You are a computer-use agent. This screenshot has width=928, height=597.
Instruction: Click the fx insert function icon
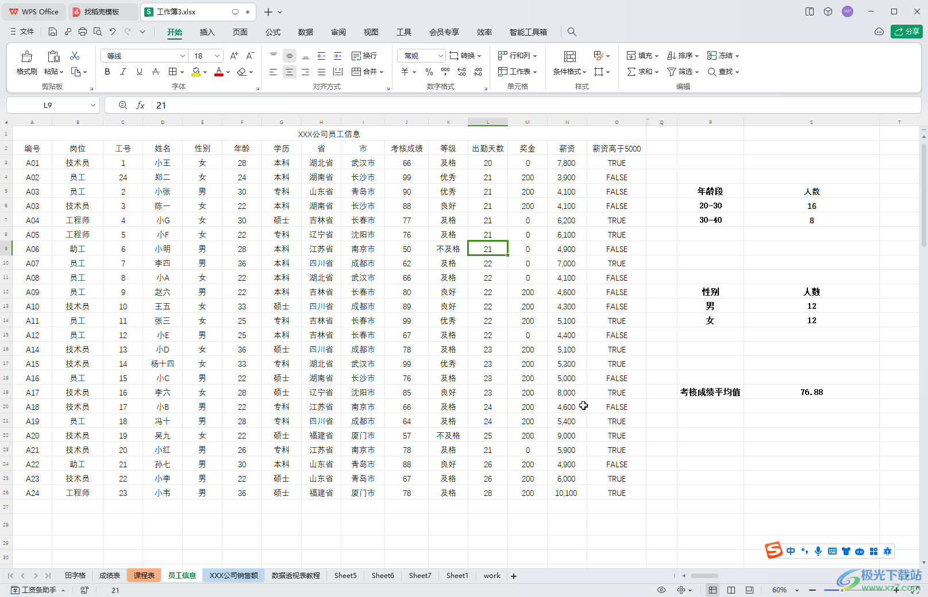point(140,105)
